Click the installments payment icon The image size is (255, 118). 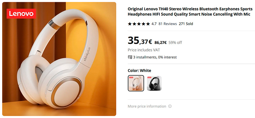[x=130, y=57]
